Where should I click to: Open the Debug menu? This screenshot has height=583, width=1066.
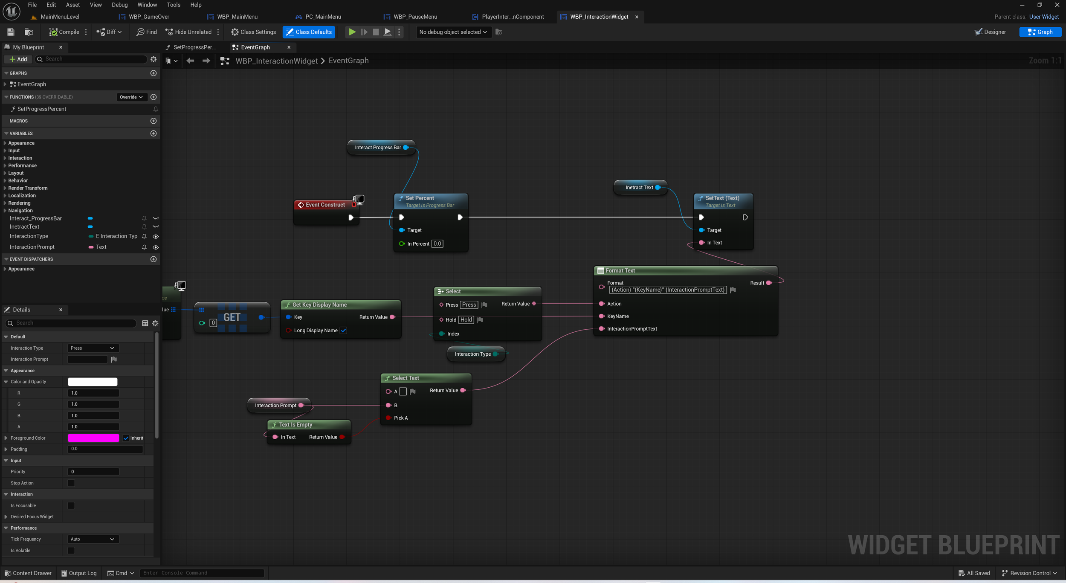click(120, 5)
